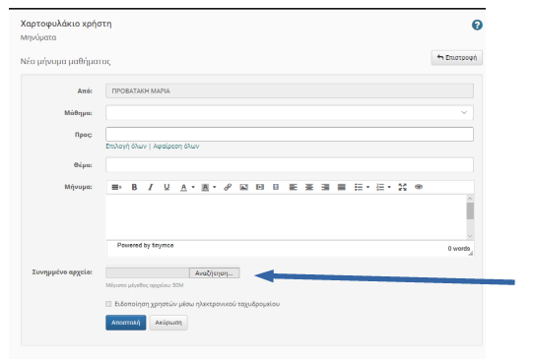Viewport: 536px width, 359px height.
Task: Apply the background highlight color
Action: (205, 187)
